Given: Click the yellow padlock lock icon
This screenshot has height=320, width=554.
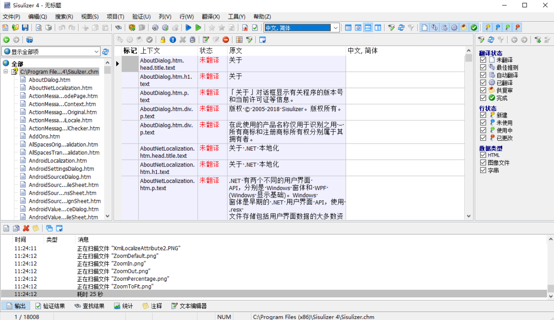Looking at the screenshot, I should tap(163, 40).
